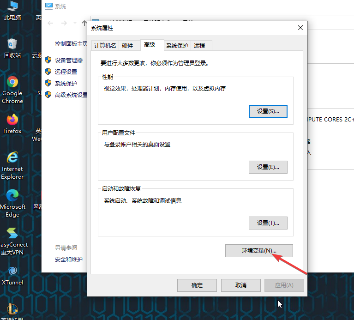Image resolution: width=354 pixels, height=320 pixels.
Task: Open the 此电脑 desktop icon
Action: click(12, 10)
